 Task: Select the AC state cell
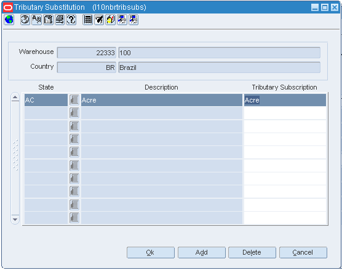tap(46, 100)
